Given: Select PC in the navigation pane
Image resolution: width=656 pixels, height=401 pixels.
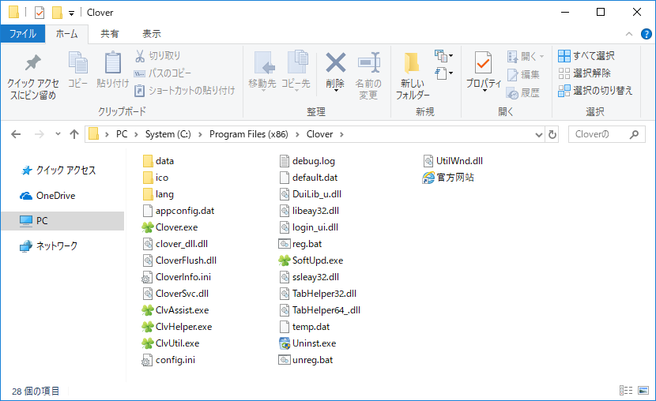Looking at the screenshot, I should coord(42,221).
